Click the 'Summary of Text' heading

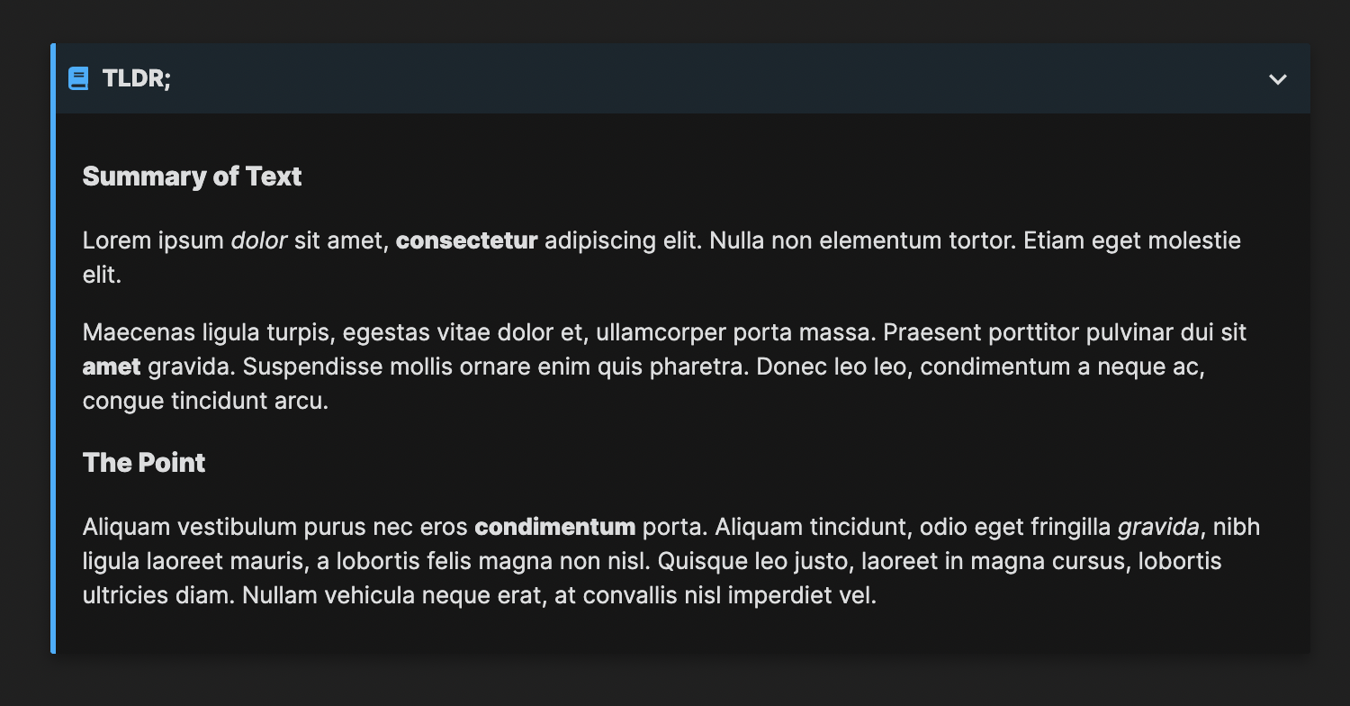point(192,176)
